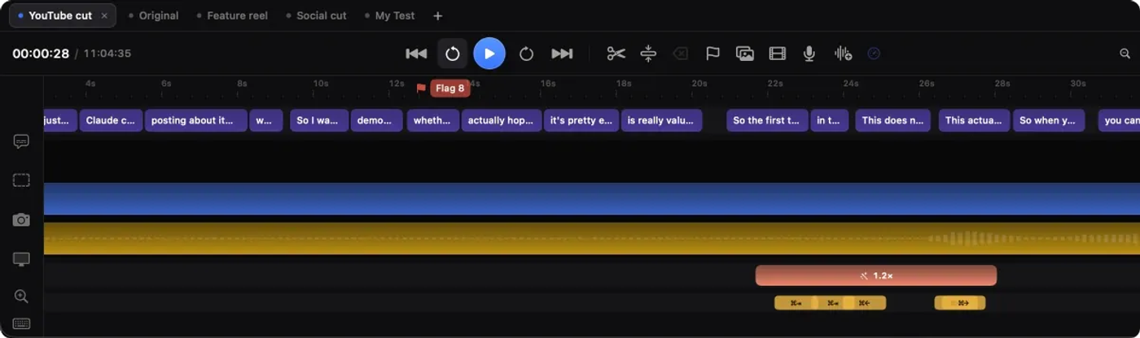Select the 1.2× speed segment
This screenshot has width=1140, height=338.
[x=876, y=275]
